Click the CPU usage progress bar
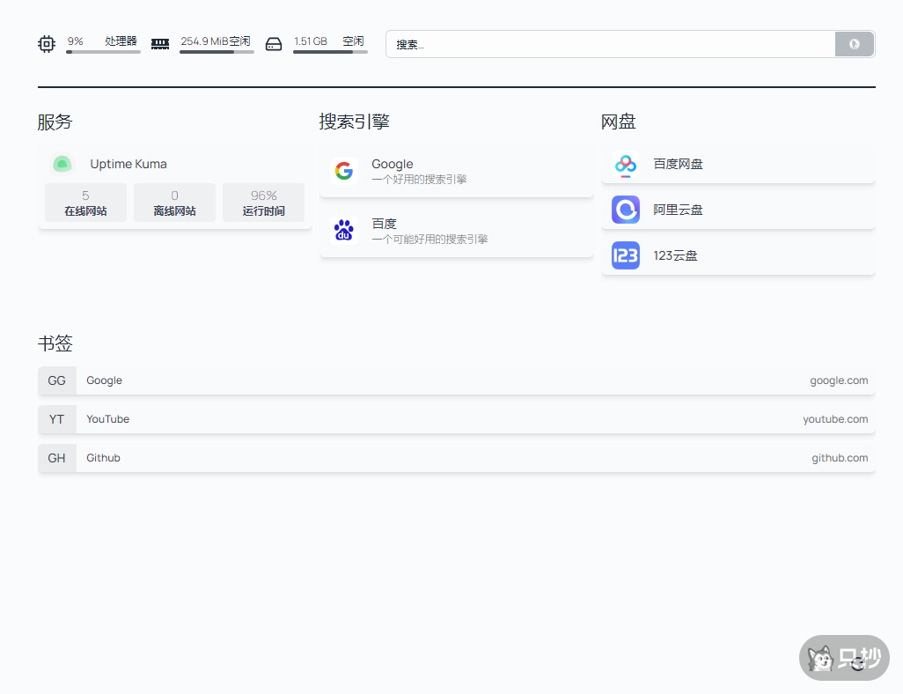The width and height of the screenshot is (903, 694). click(x=103, y=52)
